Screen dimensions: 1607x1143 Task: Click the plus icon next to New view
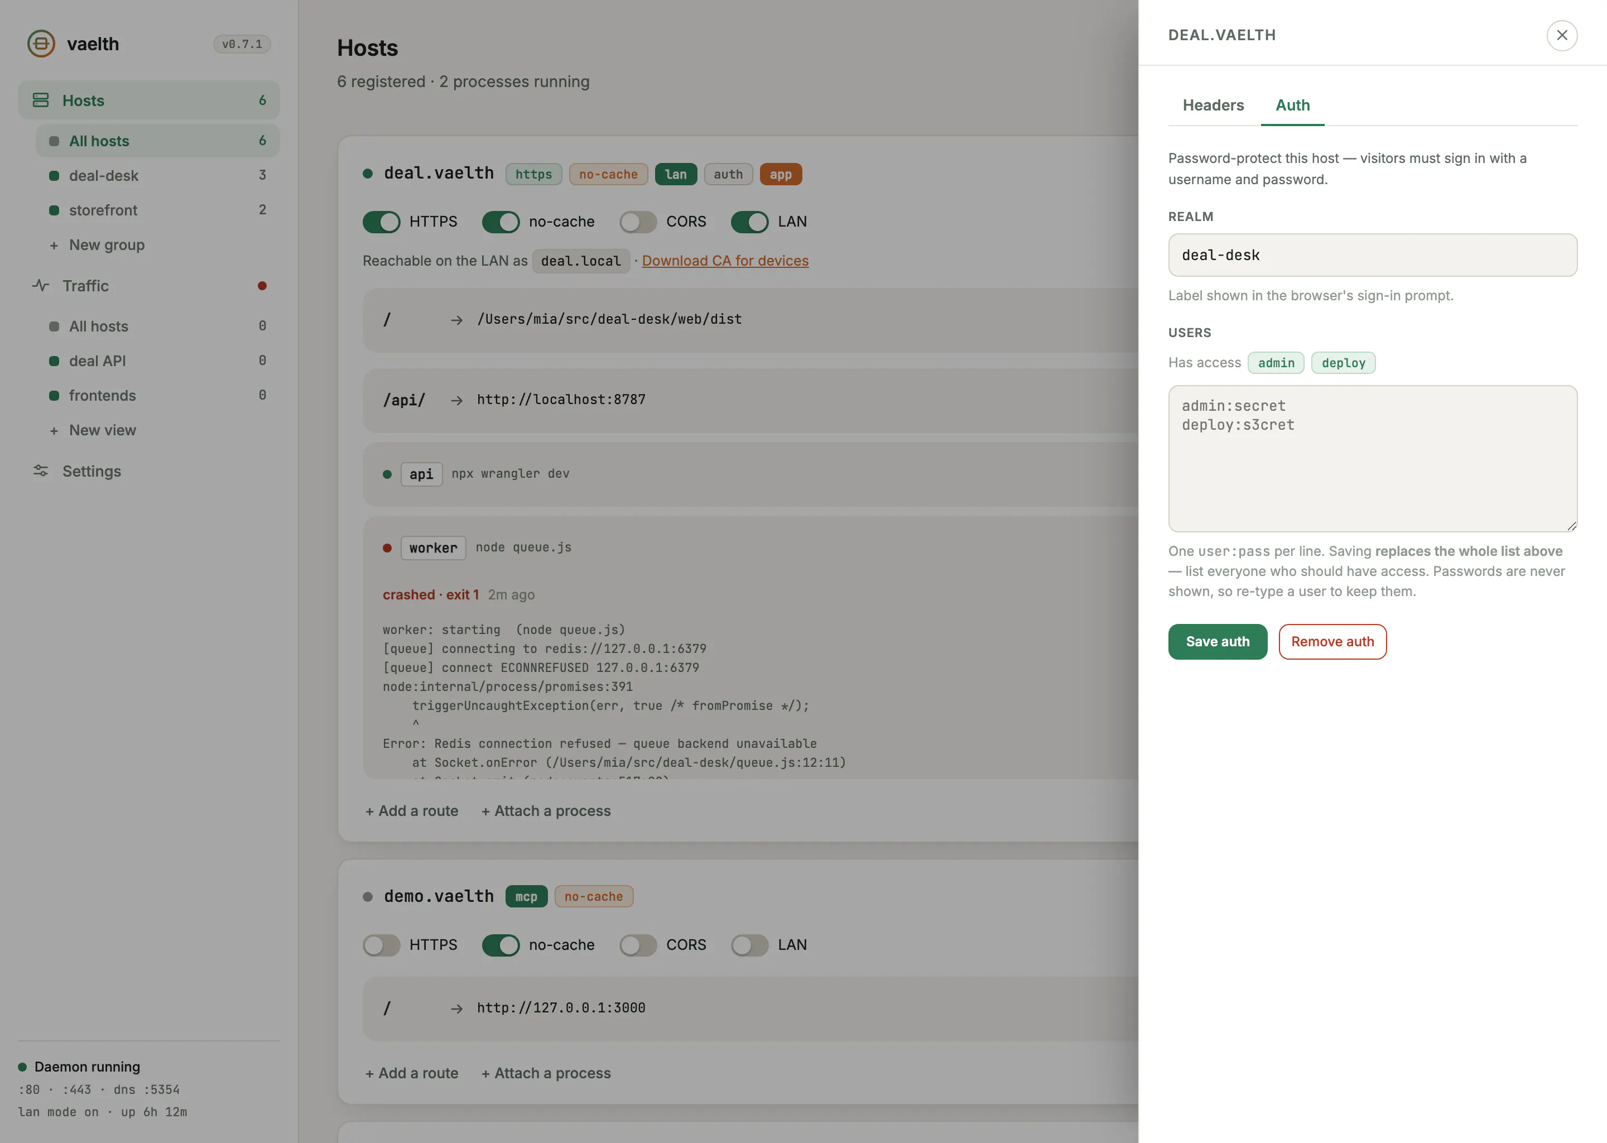coord(54,431)
